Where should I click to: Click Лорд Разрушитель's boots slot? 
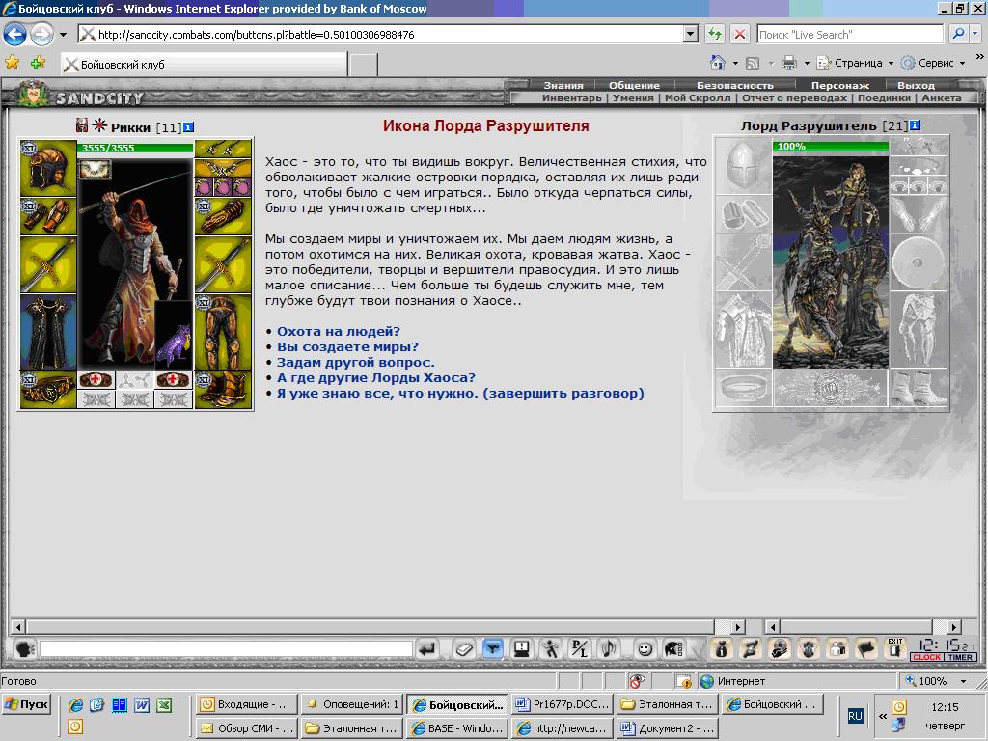919,388
